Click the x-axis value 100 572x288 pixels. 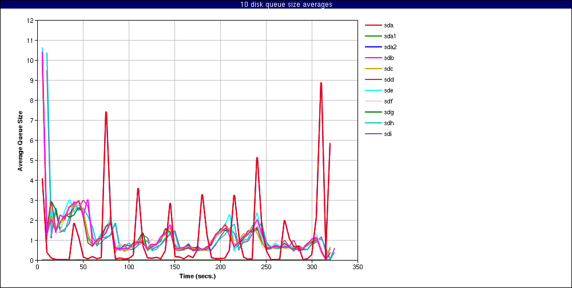pyautogui.click(x=129, y=266)
